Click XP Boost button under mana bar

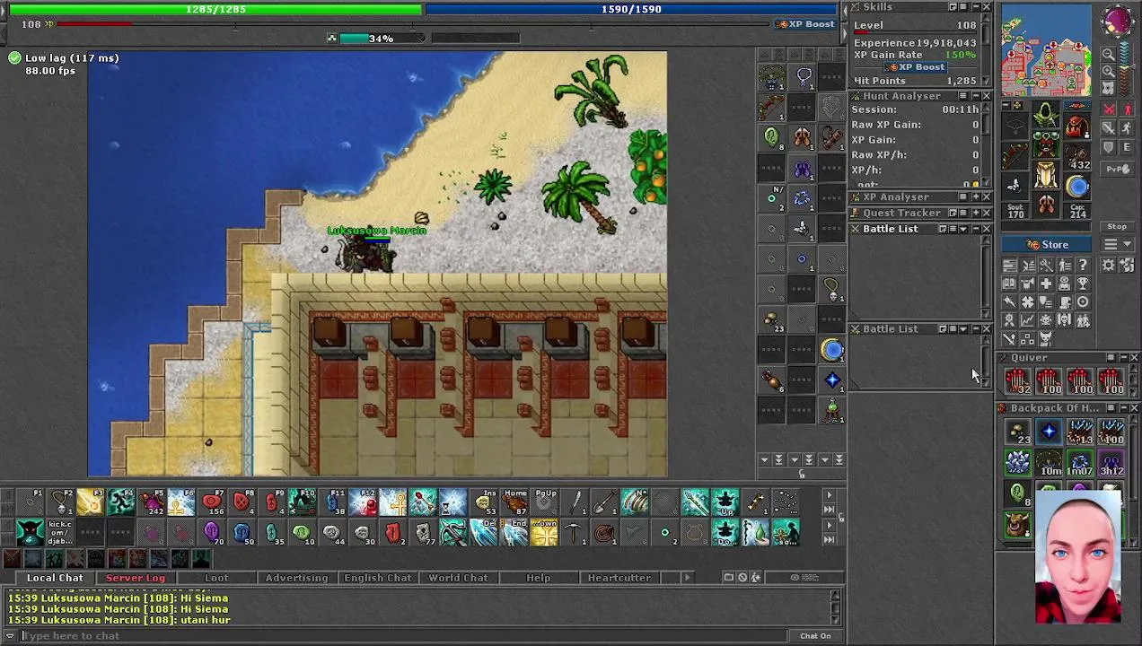pos(805,24)
